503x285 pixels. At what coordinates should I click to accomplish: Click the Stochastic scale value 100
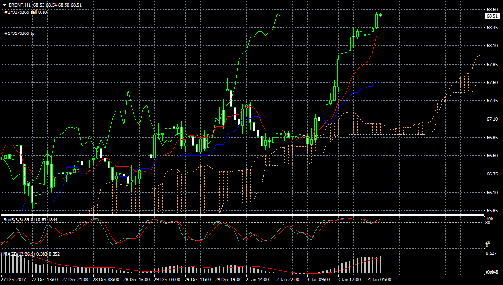point(490,219)
